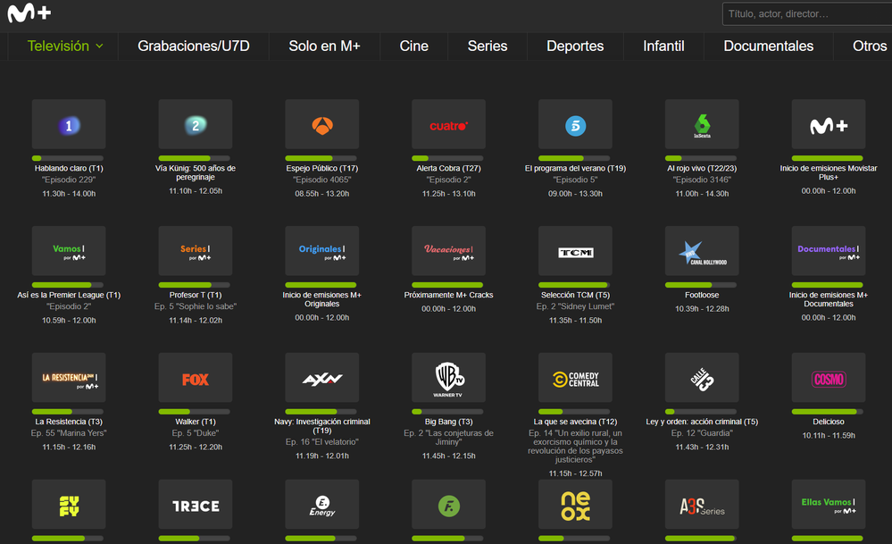892x544 pixels.
Task: Select the Antena 3 channel logo
Action: tap(322, 125)
